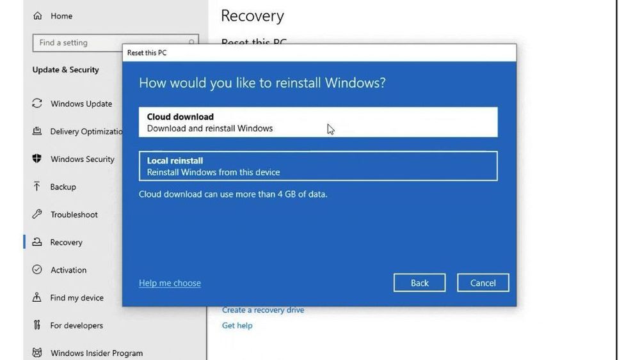Open Find my device settings

[77, 298]
